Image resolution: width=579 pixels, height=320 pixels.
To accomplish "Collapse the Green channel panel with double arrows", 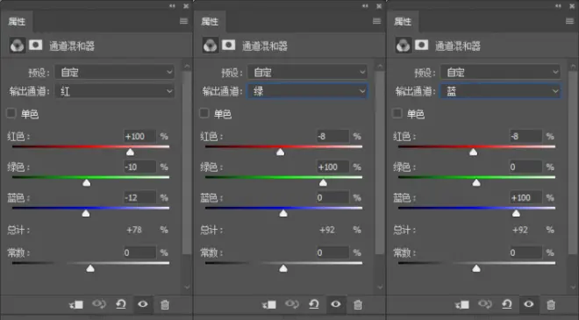I will click(365, 6).
